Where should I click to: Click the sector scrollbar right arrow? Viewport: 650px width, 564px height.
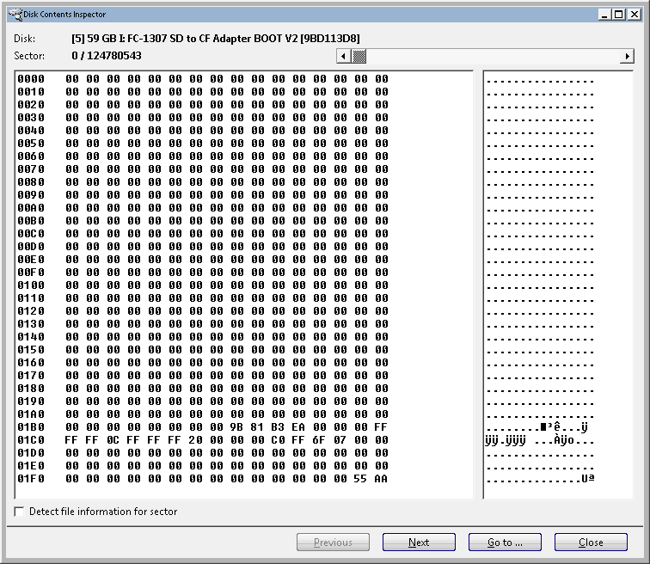pos(627,56)
